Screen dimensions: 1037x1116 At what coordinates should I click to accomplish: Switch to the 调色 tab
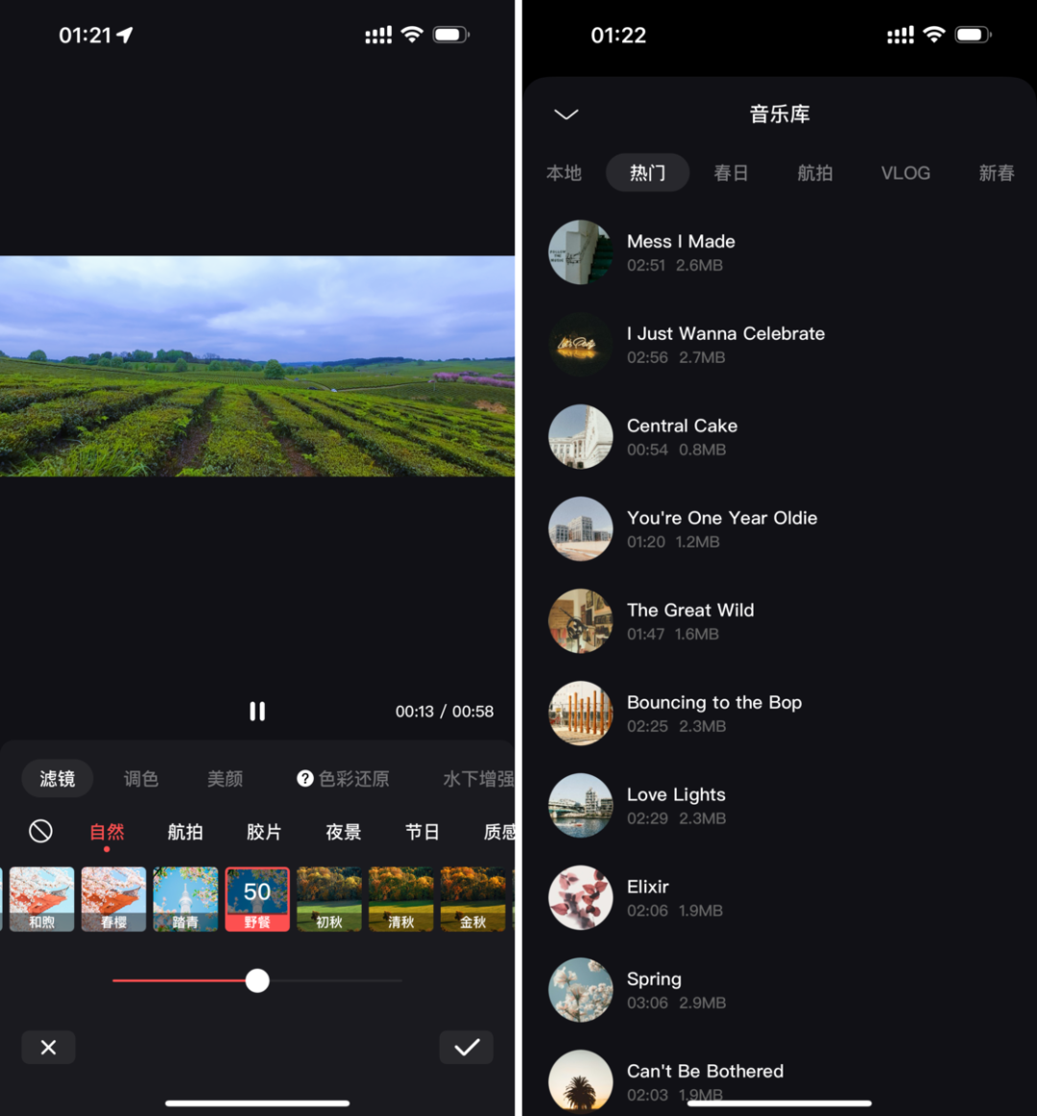[141, 779]
